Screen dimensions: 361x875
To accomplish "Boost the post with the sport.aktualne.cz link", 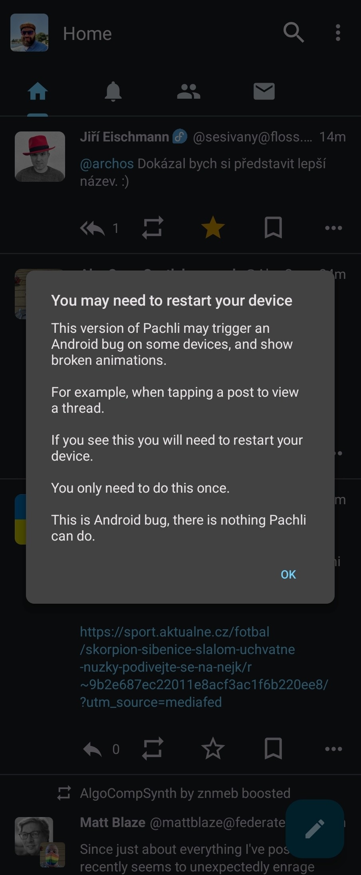I will [153, 748].
